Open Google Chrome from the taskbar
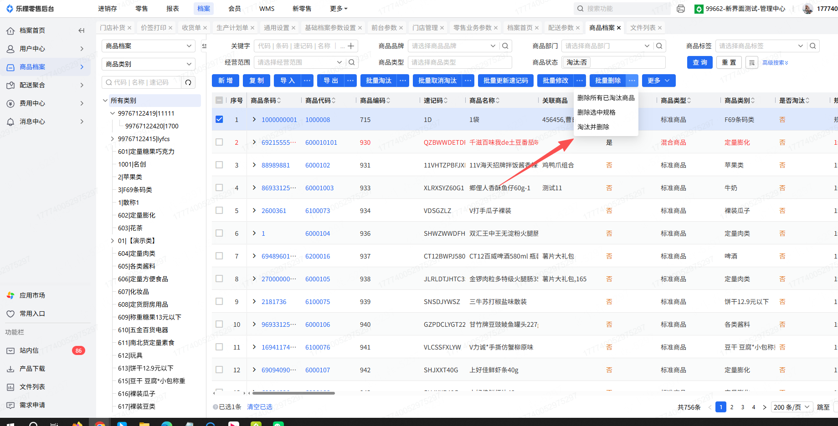 pos(100,423)
